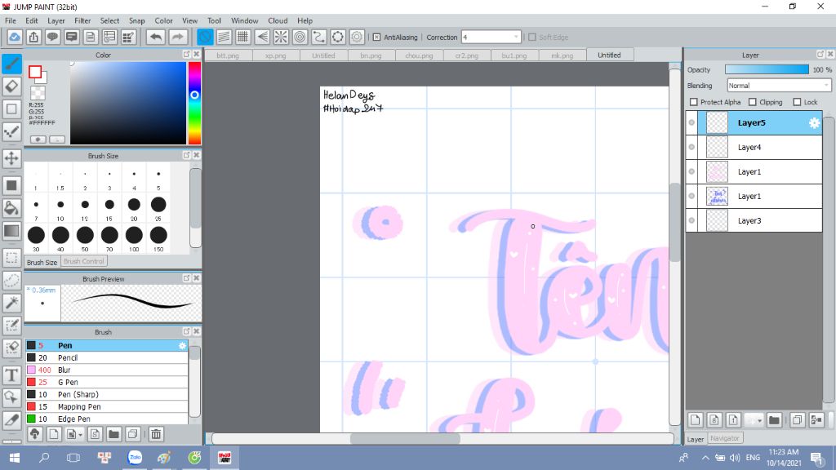This screenshot has width=836, height=470.
Task: Open the Filter menu
Action: pos(82,20)
